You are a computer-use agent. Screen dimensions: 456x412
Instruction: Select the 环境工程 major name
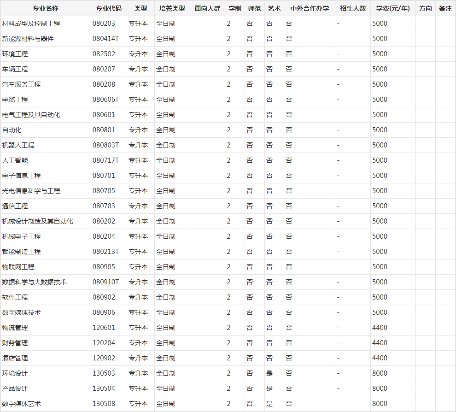coord(15,54)
